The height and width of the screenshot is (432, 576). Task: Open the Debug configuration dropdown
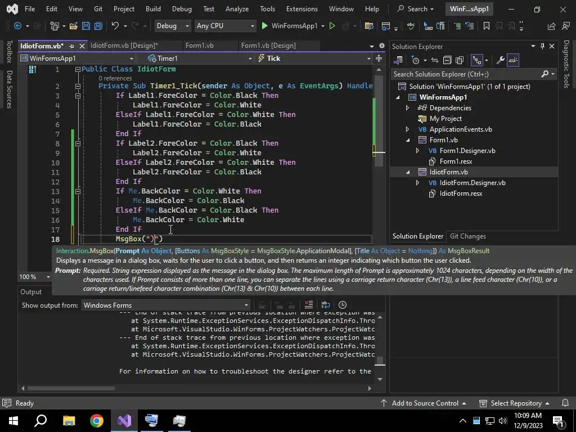click(172, 26)
